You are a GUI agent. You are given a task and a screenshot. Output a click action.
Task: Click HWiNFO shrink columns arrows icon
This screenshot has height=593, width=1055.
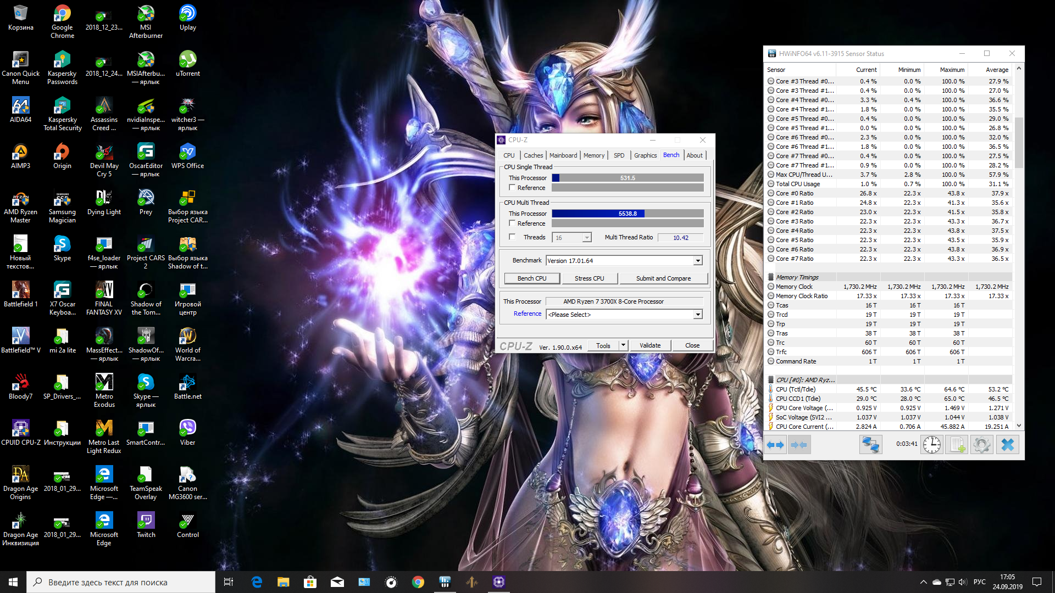tap(799, 445)
